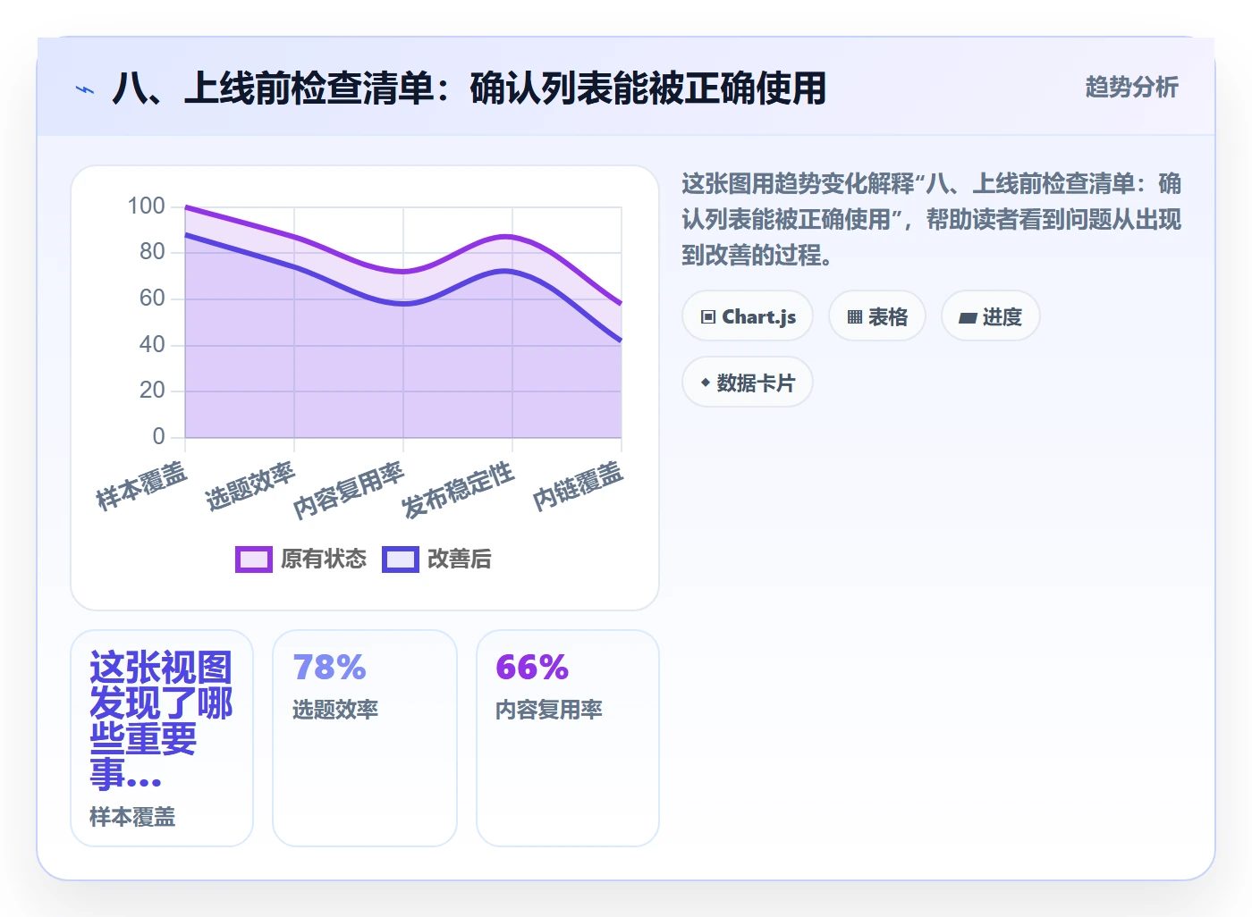The width and height of the screenshot is (1252, 917).
Task: Select the 数据卡片 tag chip
Action: pyautogui.click(x=748, y=383)
